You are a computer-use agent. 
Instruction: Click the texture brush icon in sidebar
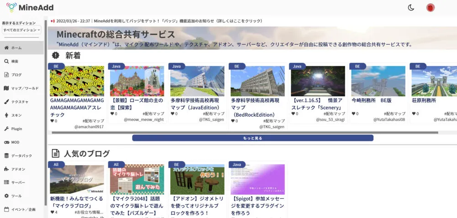point(6,102)
